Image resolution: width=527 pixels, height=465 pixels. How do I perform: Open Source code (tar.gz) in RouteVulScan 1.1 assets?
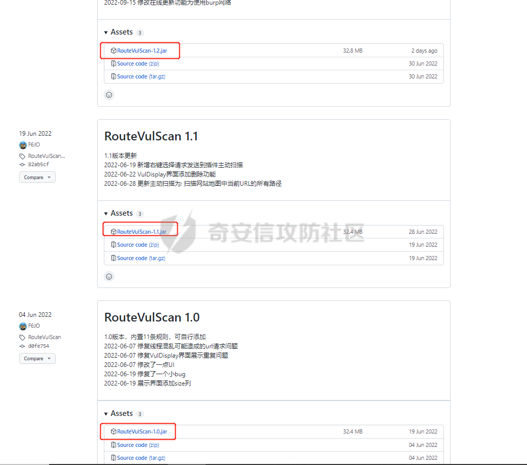[141, 258]
